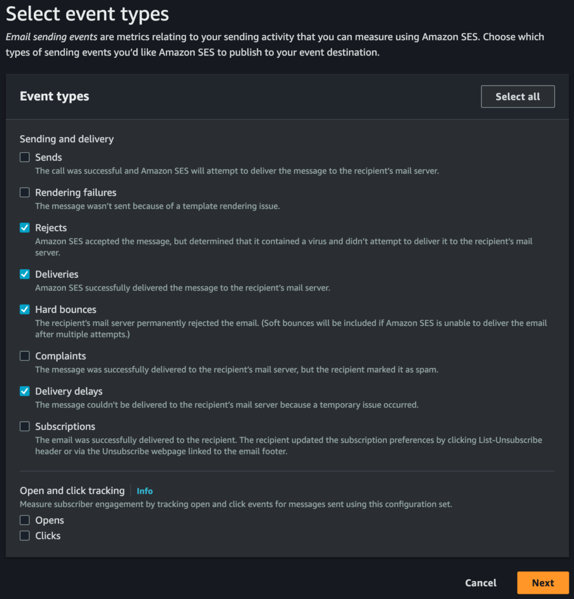Click the Sends label text
The width and height of the screenshot is (574, 599).
pyautogui.click(x=49, y=157)
